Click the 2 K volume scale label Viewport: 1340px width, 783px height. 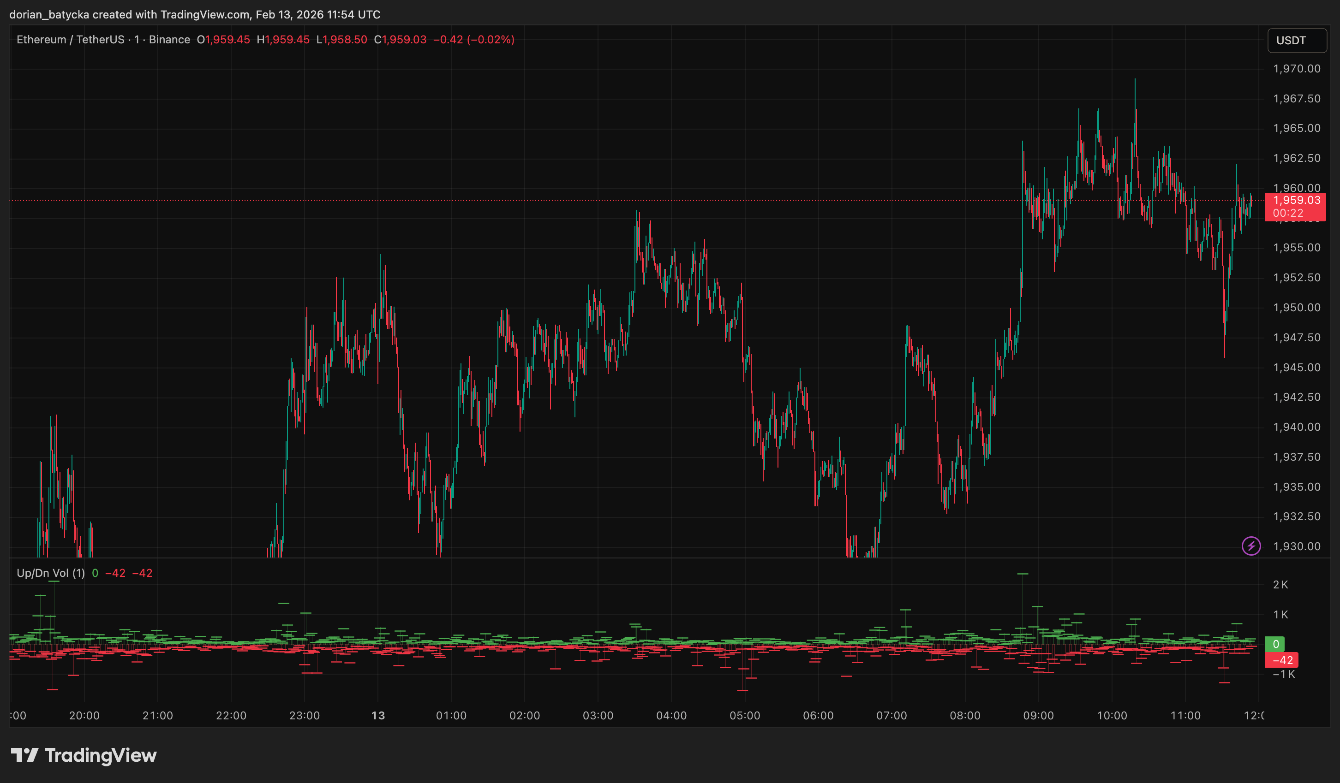point(1280,585)
